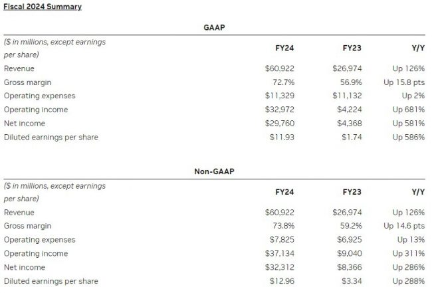
Task: Click FY23 diluted EPS value $1.74
Action: pos(352,137)
